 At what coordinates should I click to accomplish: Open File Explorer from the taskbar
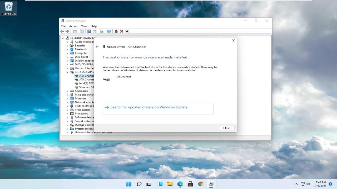click(x=170, y=184)
